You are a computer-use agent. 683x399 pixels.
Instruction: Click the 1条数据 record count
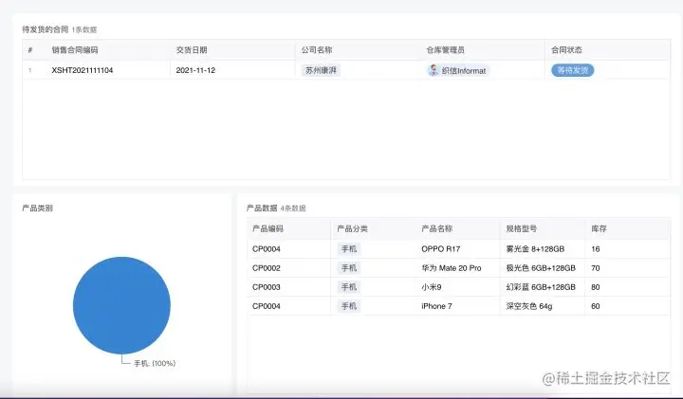pos(84,29)
